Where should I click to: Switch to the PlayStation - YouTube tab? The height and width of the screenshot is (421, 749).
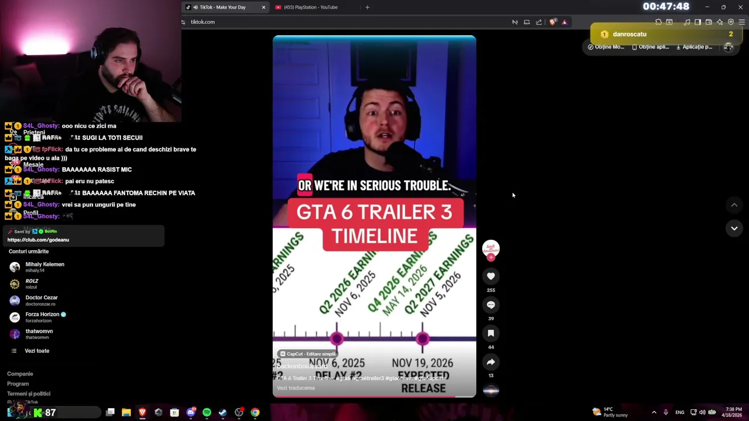310,7
